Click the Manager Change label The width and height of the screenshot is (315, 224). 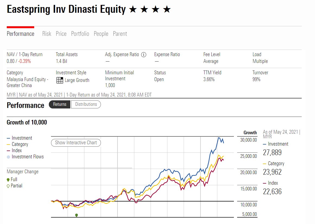(x=23, y=172)
